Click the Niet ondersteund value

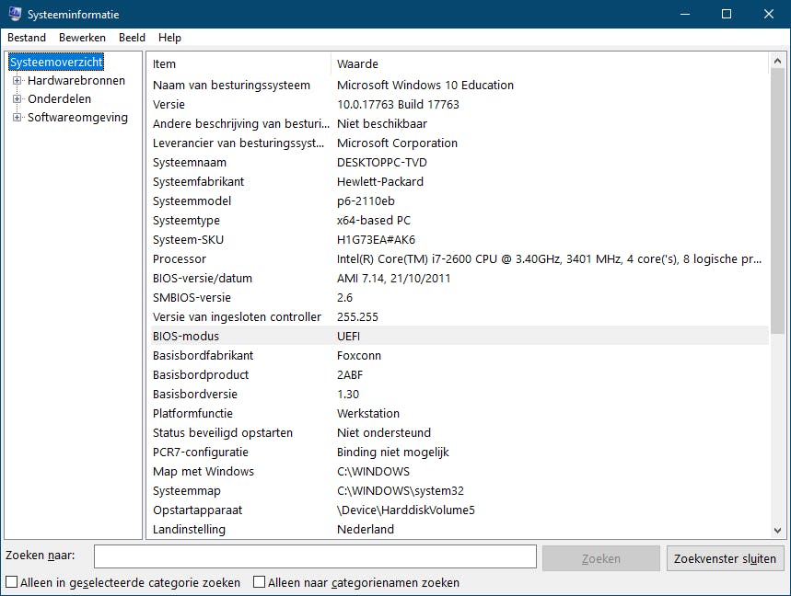[384, 433]
